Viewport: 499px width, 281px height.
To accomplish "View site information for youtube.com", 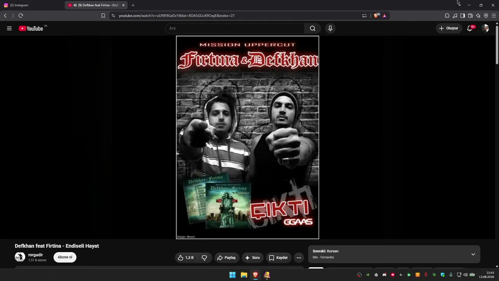I will point(113,16).
